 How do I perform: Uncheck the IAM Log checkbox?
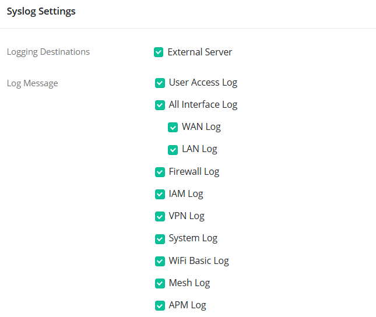pyautogui.click(x=160, y=194)
